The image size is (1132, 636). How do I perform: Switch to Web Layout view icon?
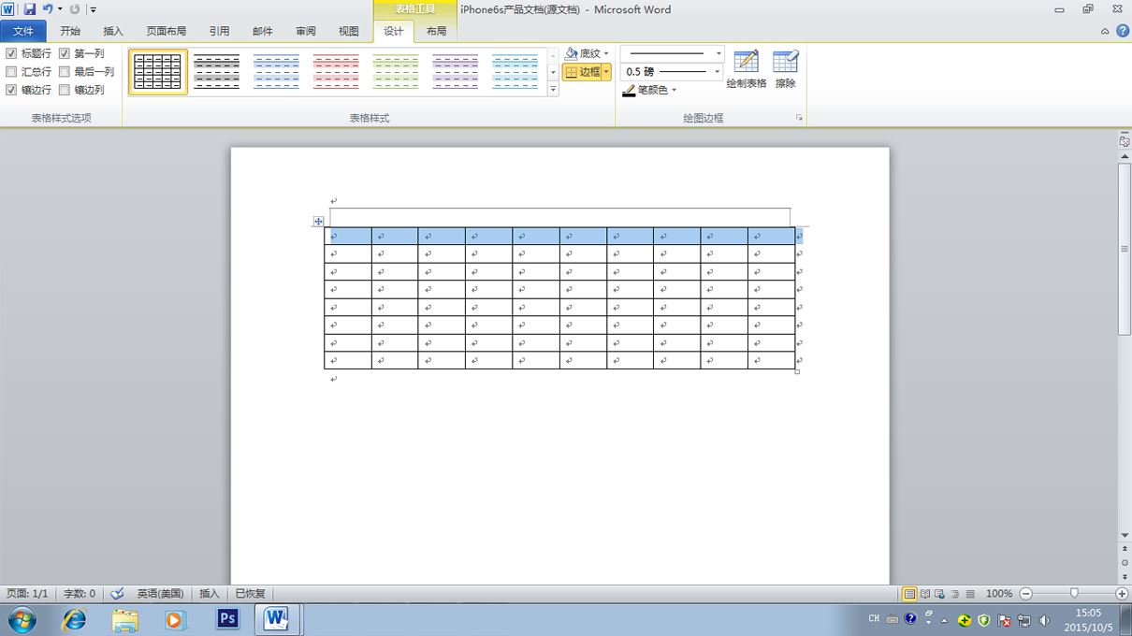click(940, 594)
